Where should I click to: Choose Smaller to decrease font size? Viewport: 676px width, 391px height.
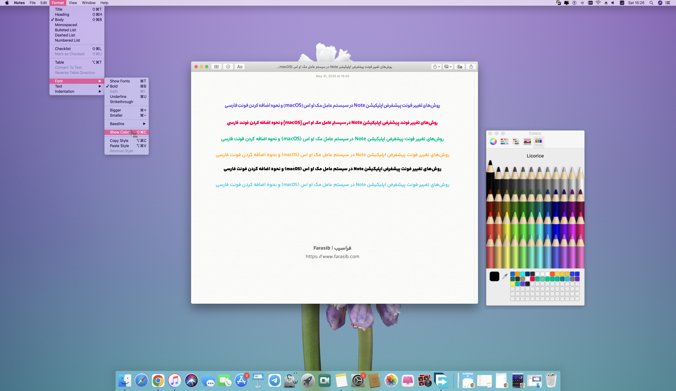coord(126,116)
